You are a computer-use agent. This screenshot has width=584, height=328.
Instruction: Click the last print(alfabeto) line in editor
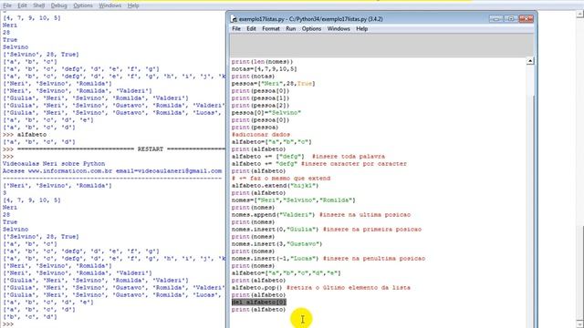tap(258, 310)
